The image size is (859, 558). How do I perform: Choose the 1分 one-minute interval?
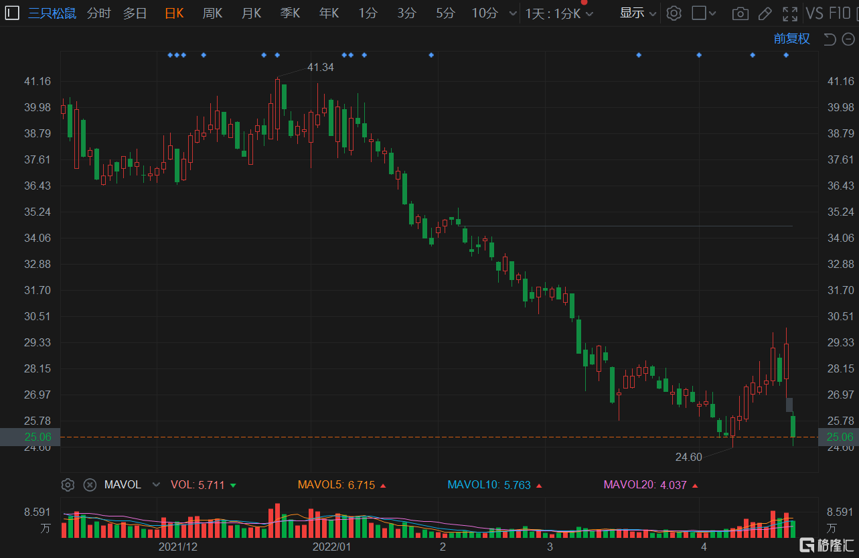[368, 13]
